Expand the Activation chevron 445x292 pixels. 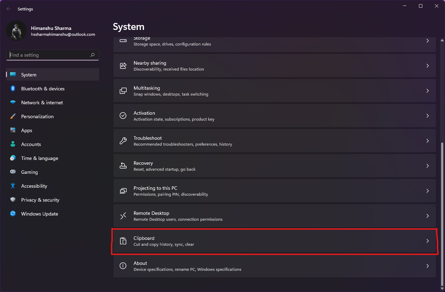coord(428,116)
